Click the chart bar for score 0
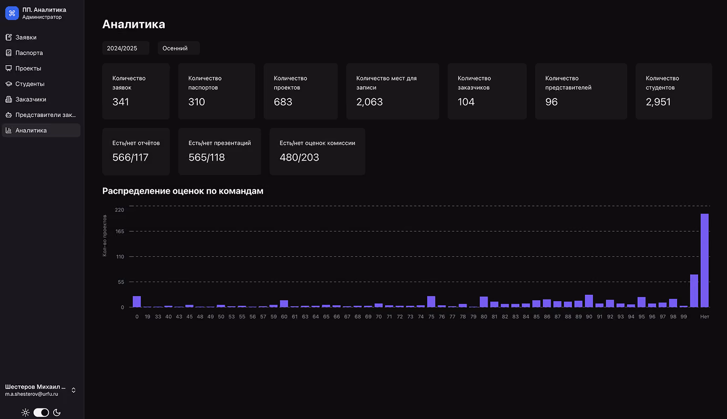 click(137, 302)
